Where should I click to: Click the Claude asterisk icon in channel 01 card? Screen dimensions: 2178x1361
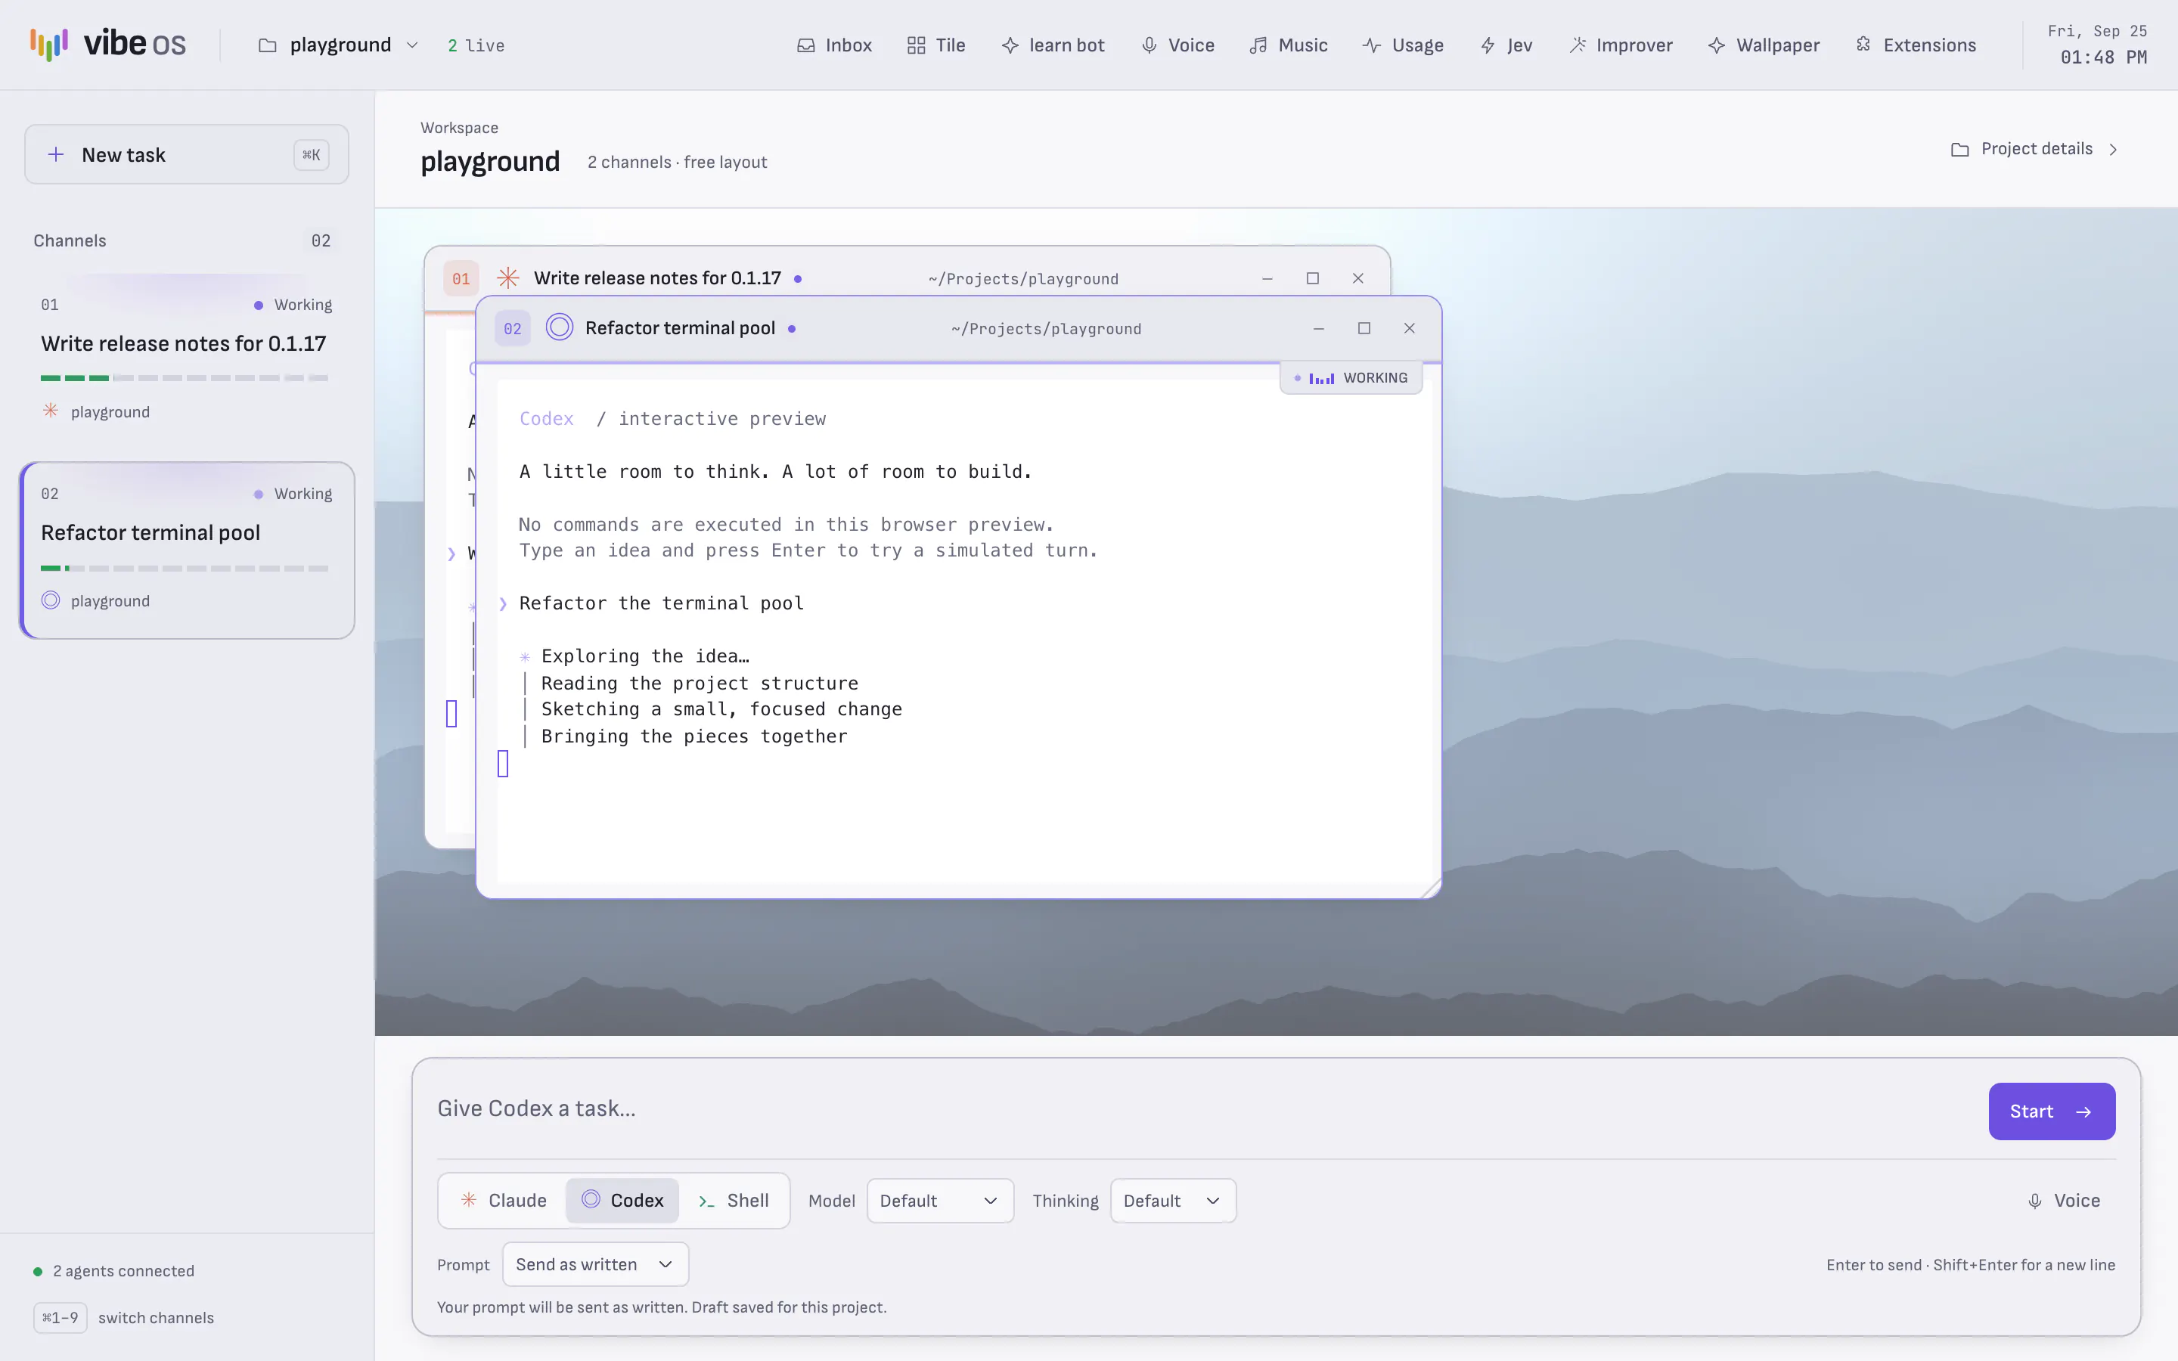click(x=51, y=411)
